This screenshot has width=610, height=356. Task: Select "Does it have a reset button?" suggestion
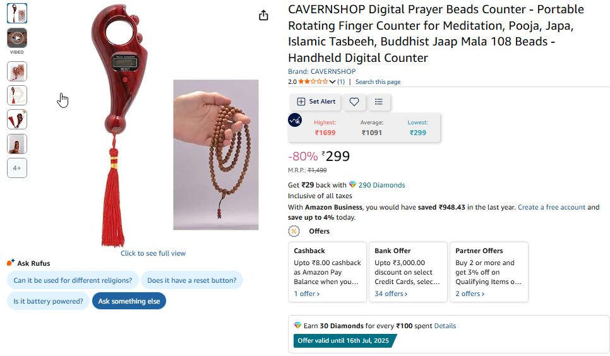pos(192,280)
